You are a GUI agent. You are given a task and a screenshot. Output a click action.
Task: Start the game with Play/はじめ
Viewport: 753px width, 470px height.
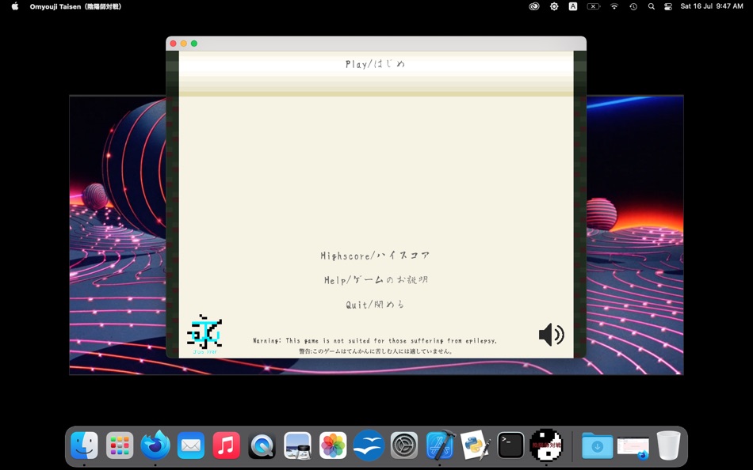pos(376,64)
